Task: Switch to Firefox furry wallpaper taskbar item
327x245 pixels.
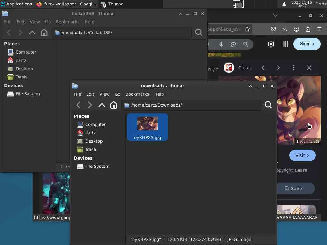Action: tap(66, 4)
